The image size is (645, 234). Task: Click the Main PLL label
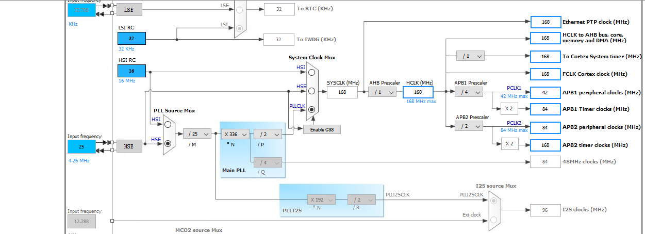(x=235, y=171)
